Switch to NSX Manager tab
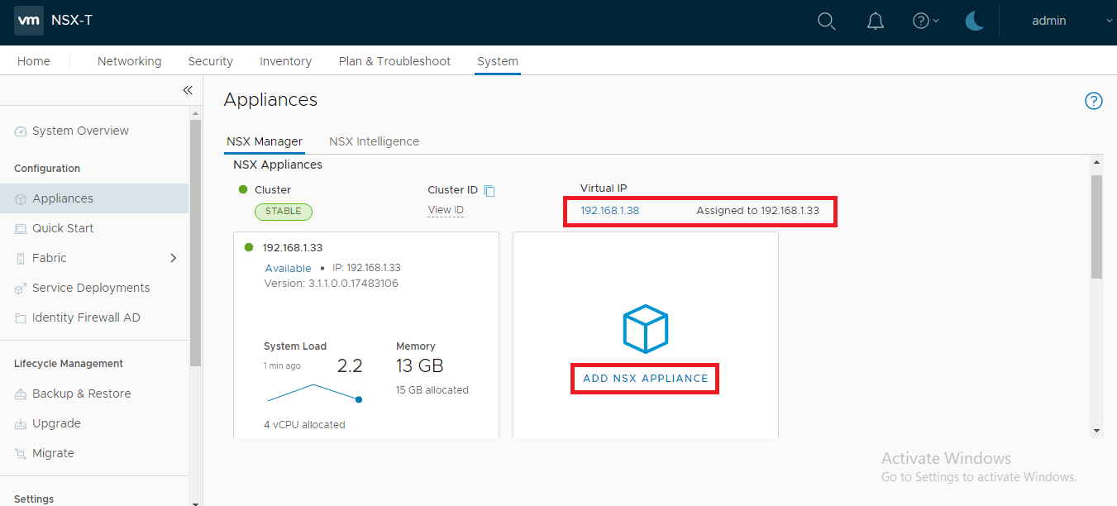The image size is (1117, 506). [x=265, y=141]
